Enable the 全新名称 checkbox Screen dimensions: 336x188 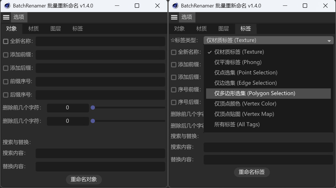click(x=5, y=41)
